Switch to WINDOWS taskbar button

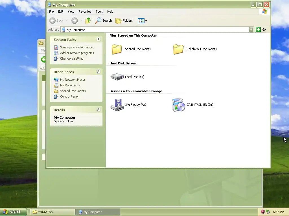pyautogui.click(x=52, y=212)
